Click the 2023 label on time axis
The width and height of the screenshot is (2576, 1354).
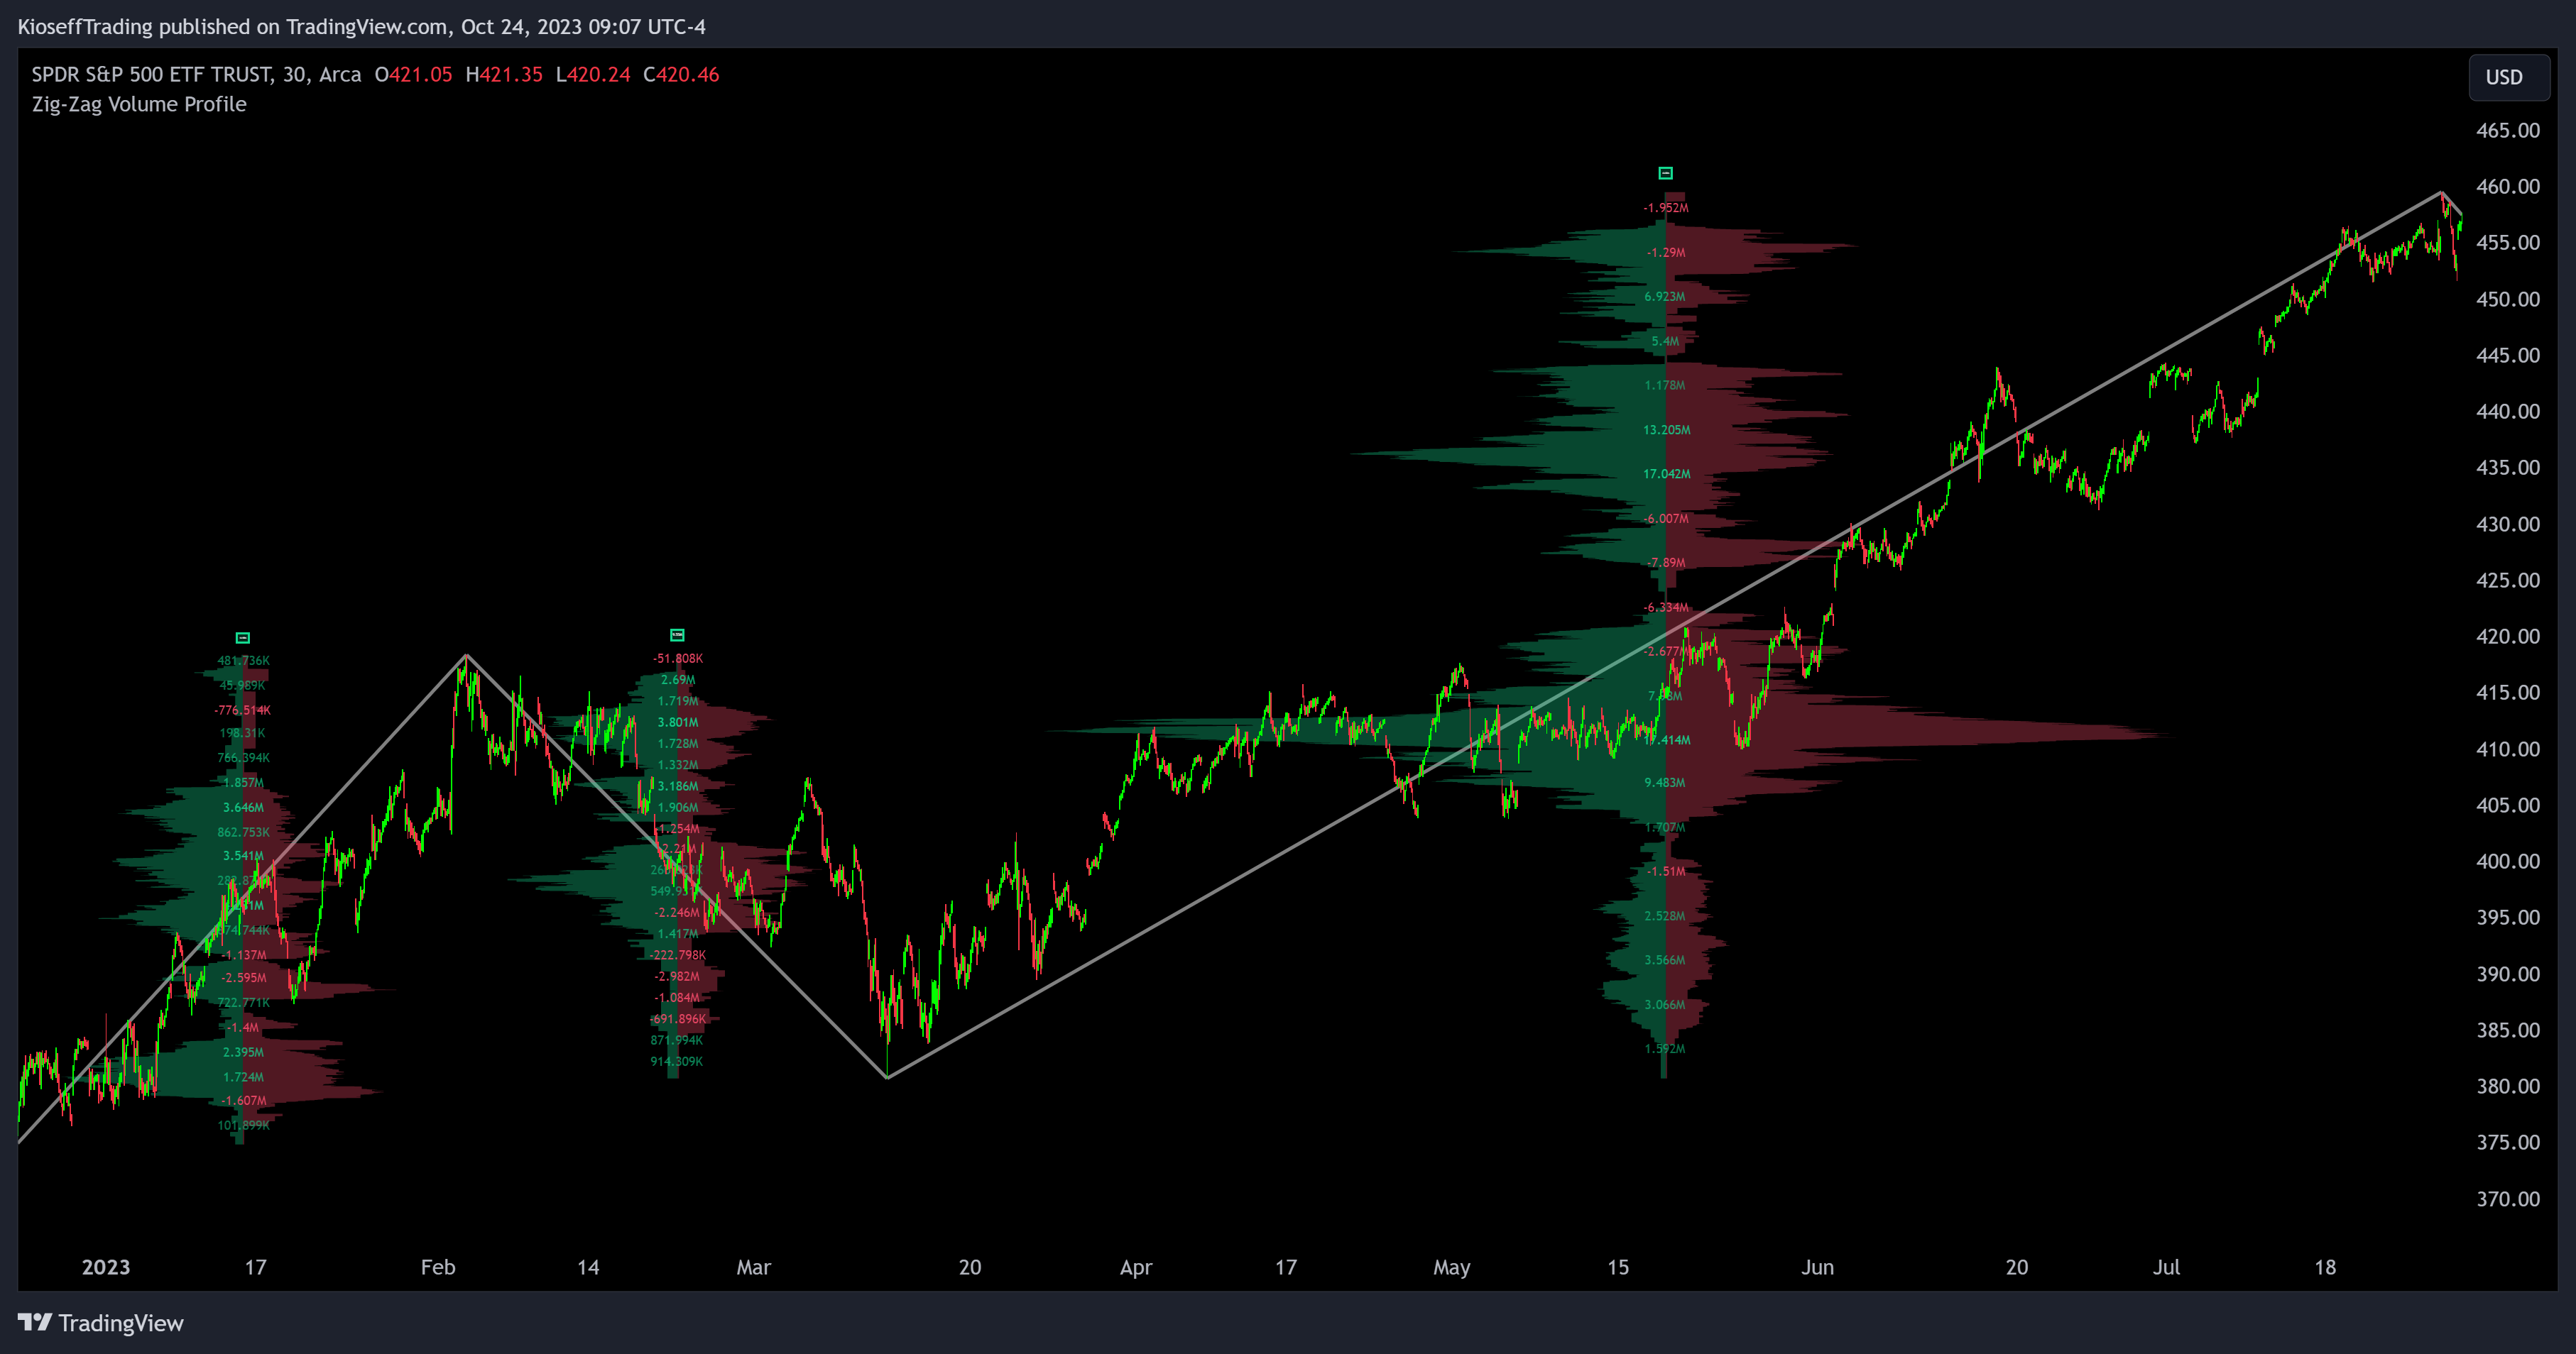(x=106, y=1267)
